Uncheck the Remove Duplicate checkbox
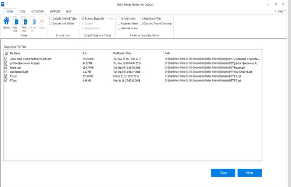This screenshot has height=187, width=291. pyautogui.click(x=83, y=18)
